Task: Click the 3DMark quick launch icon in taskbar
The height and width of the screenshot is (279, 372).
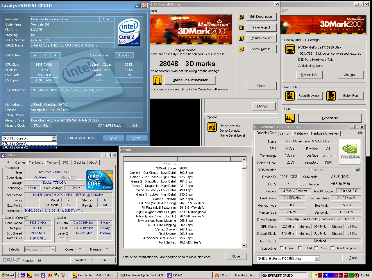Action: (29, 275)
